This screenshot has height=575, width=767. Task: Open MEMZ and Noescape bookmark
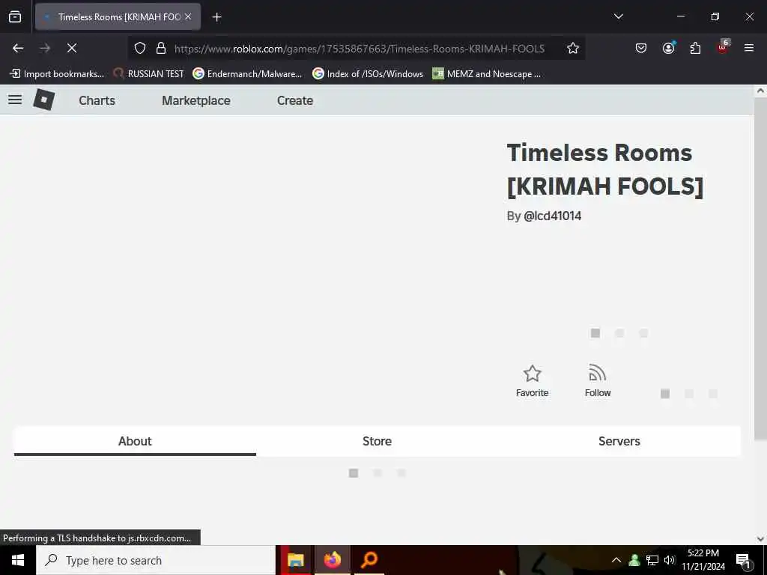(487, 74)
